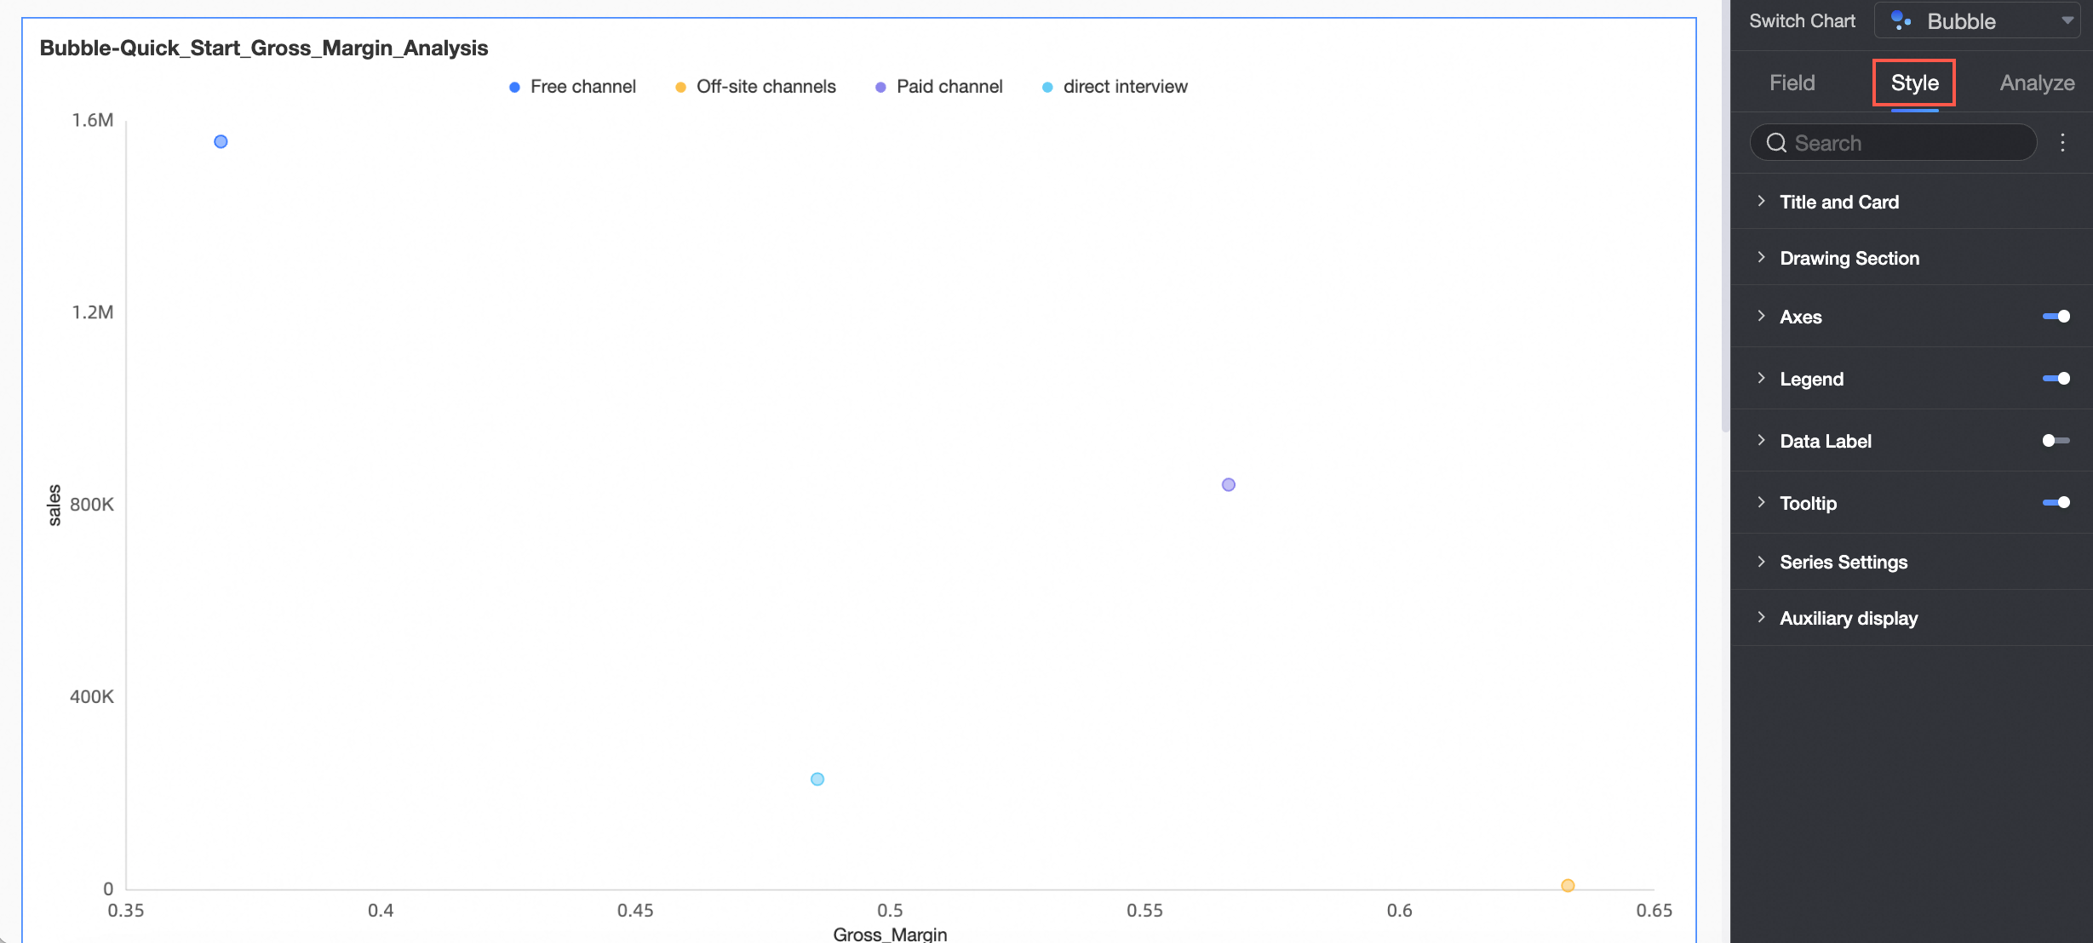Image resolution: width=2093 pixels, height=943 pixels.
Task: Click the Drawing Section label
Action: coord(1849,258)
